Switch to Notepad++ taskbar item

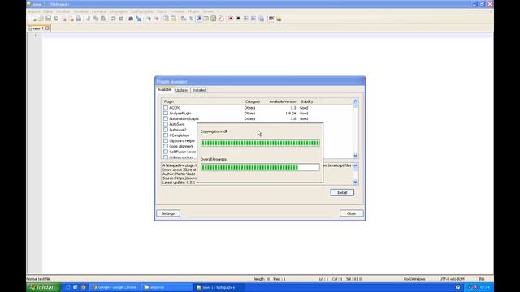tap(219, 287)
